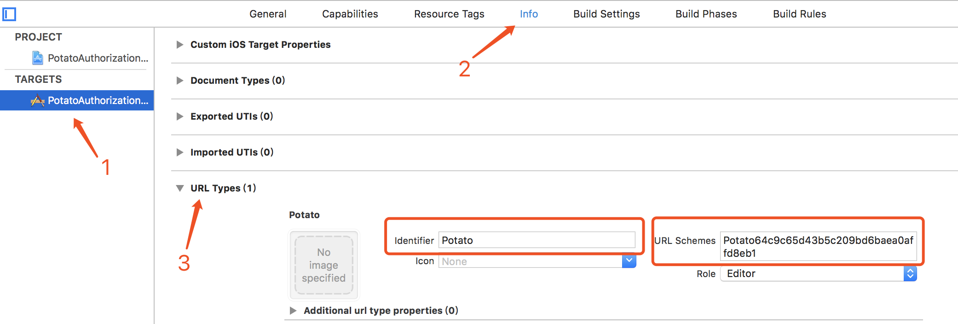This screenshot has height=324, width=958.
Task: Expand the Imported UTIs section
Action: 180,152
